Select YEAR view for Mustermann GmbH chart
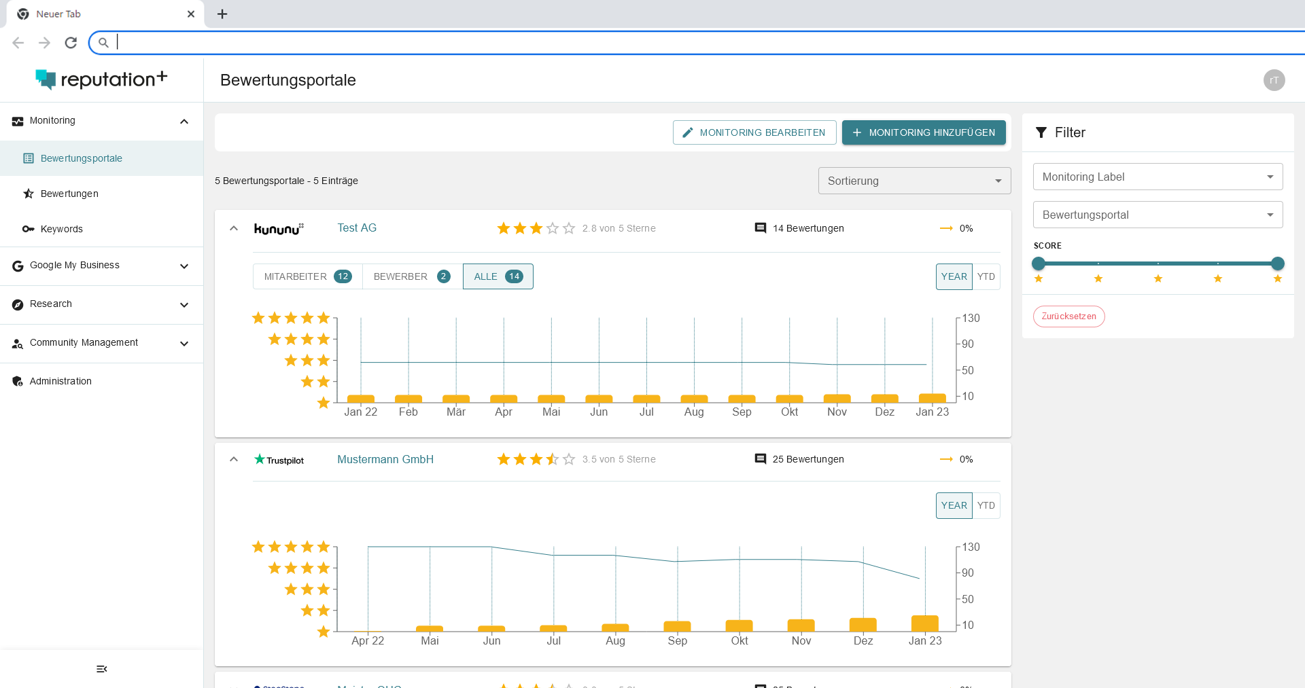The image size is (1305, 688). [x=954, y=505]
